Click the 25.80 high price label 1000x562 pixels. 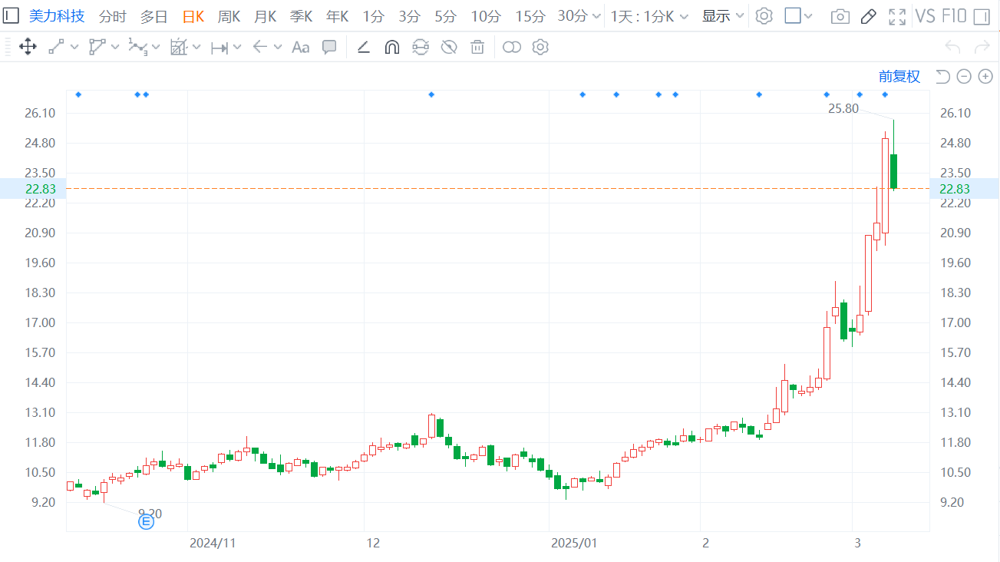tap(843, 109)
